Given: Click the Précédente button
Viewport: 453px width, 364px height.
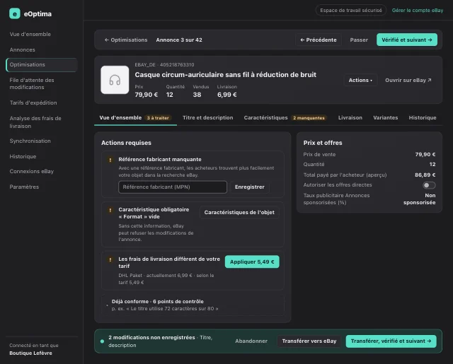Looking at the screenshot, I should 319,40.
